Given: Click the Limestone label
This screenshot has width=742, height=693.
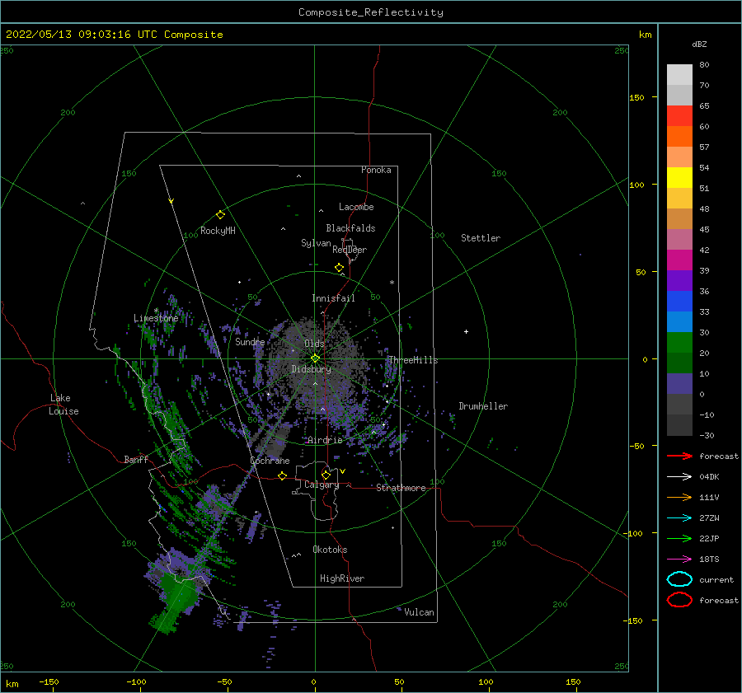Looking at the screenshot, I should click(156, 318).
